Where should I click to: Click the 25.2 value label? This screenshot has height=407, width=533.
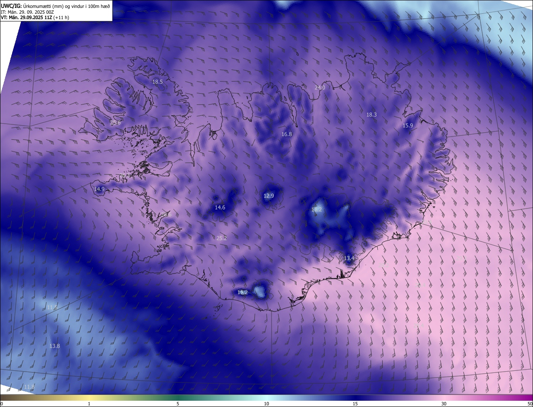(222, 238)
